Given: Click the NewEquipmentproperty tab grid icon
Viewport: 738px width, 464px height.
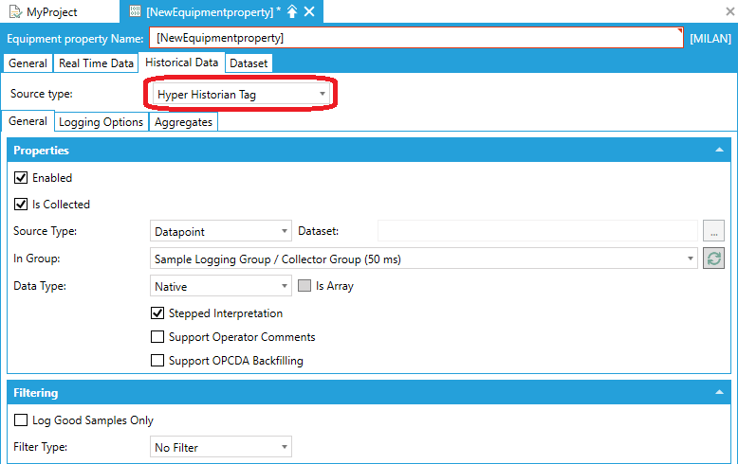Looking at the screenshot, I should 135,11.
